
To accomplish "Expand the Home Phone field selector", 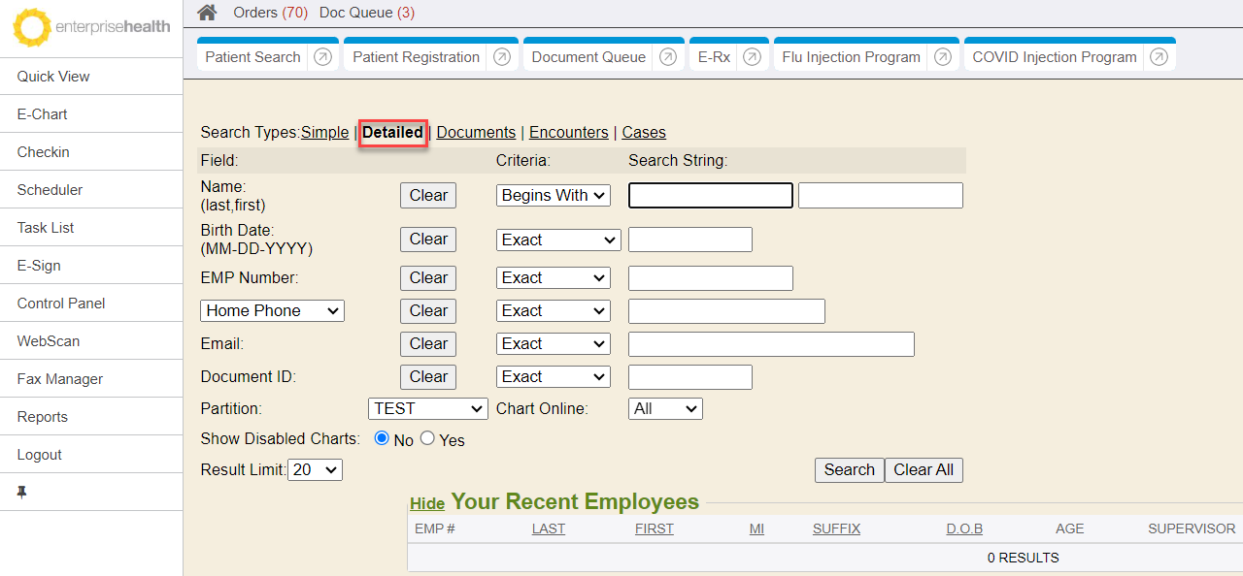I will [x=273, y=310].
